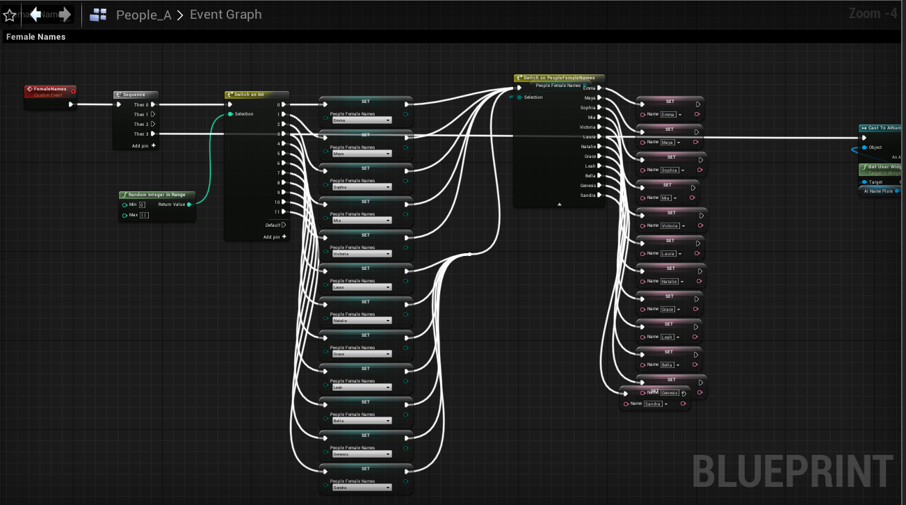Edit the Name field containing Grace
906x505 pixels.
(668, 310)
